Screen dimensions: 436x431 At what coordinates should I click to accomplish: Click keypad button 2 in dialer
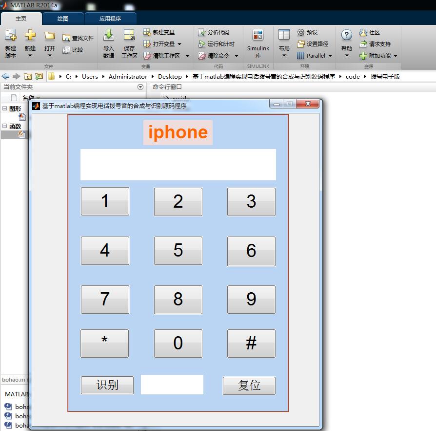pos(178,202)
